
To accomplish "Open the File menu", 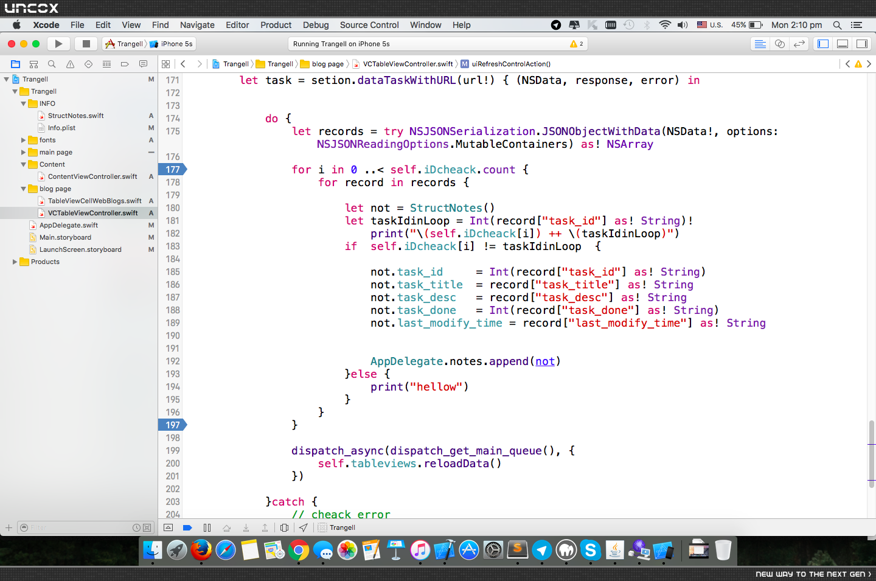I will (x=77, y=25).
